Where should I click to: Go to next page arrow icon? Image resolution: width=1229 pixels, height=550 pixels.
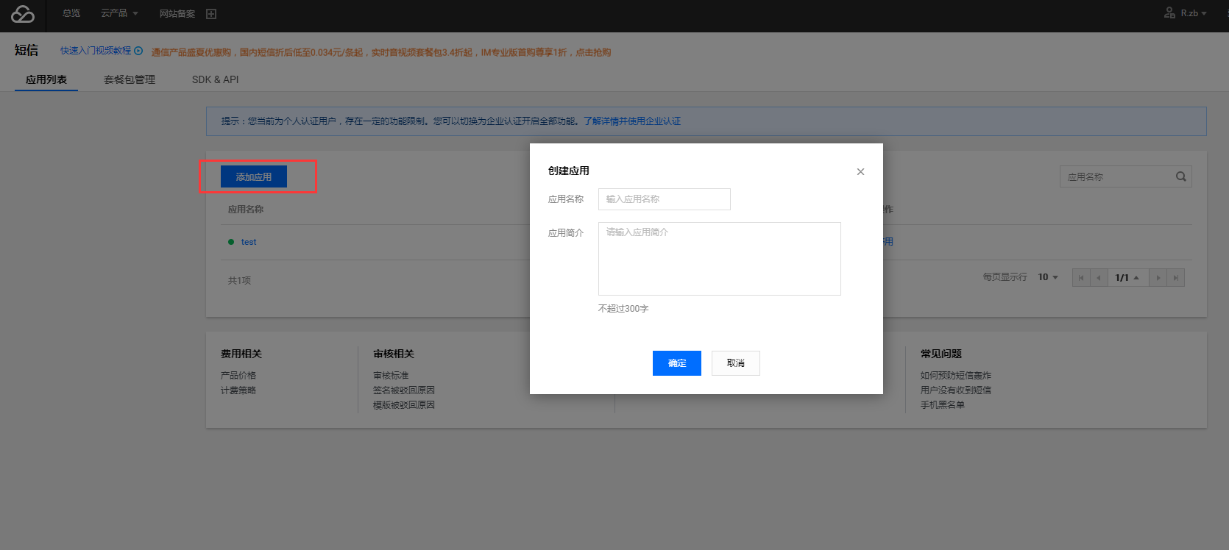point(1158,278)
